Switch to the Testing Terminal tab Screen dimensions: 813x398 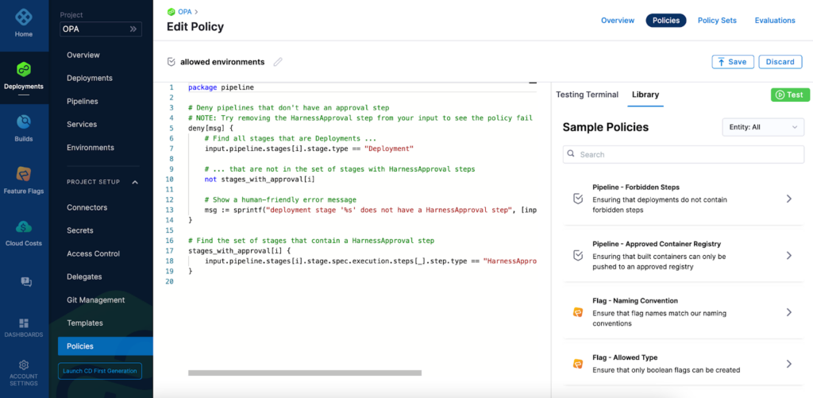coord(587,95)
